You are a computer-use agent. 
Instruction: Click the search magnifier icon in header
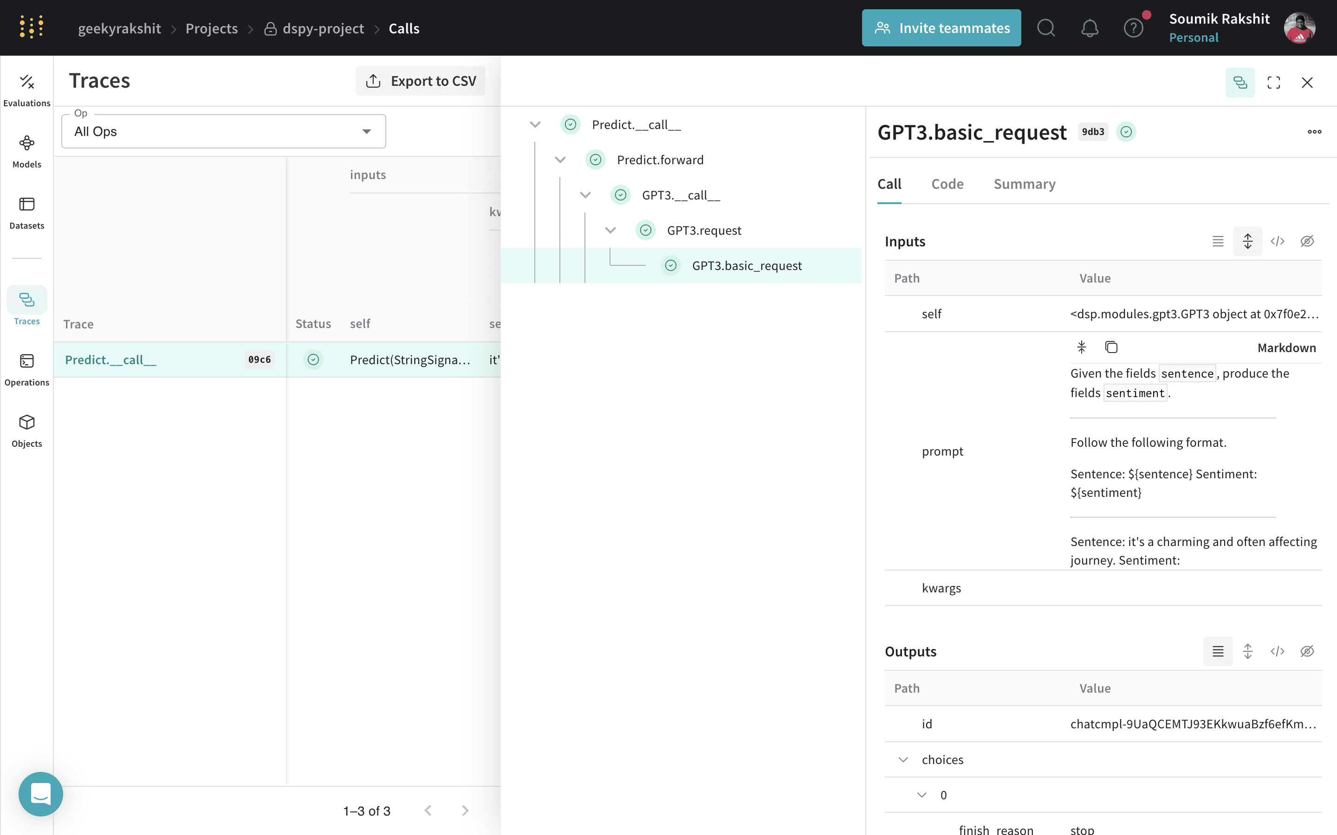[x=1045, y=28]
